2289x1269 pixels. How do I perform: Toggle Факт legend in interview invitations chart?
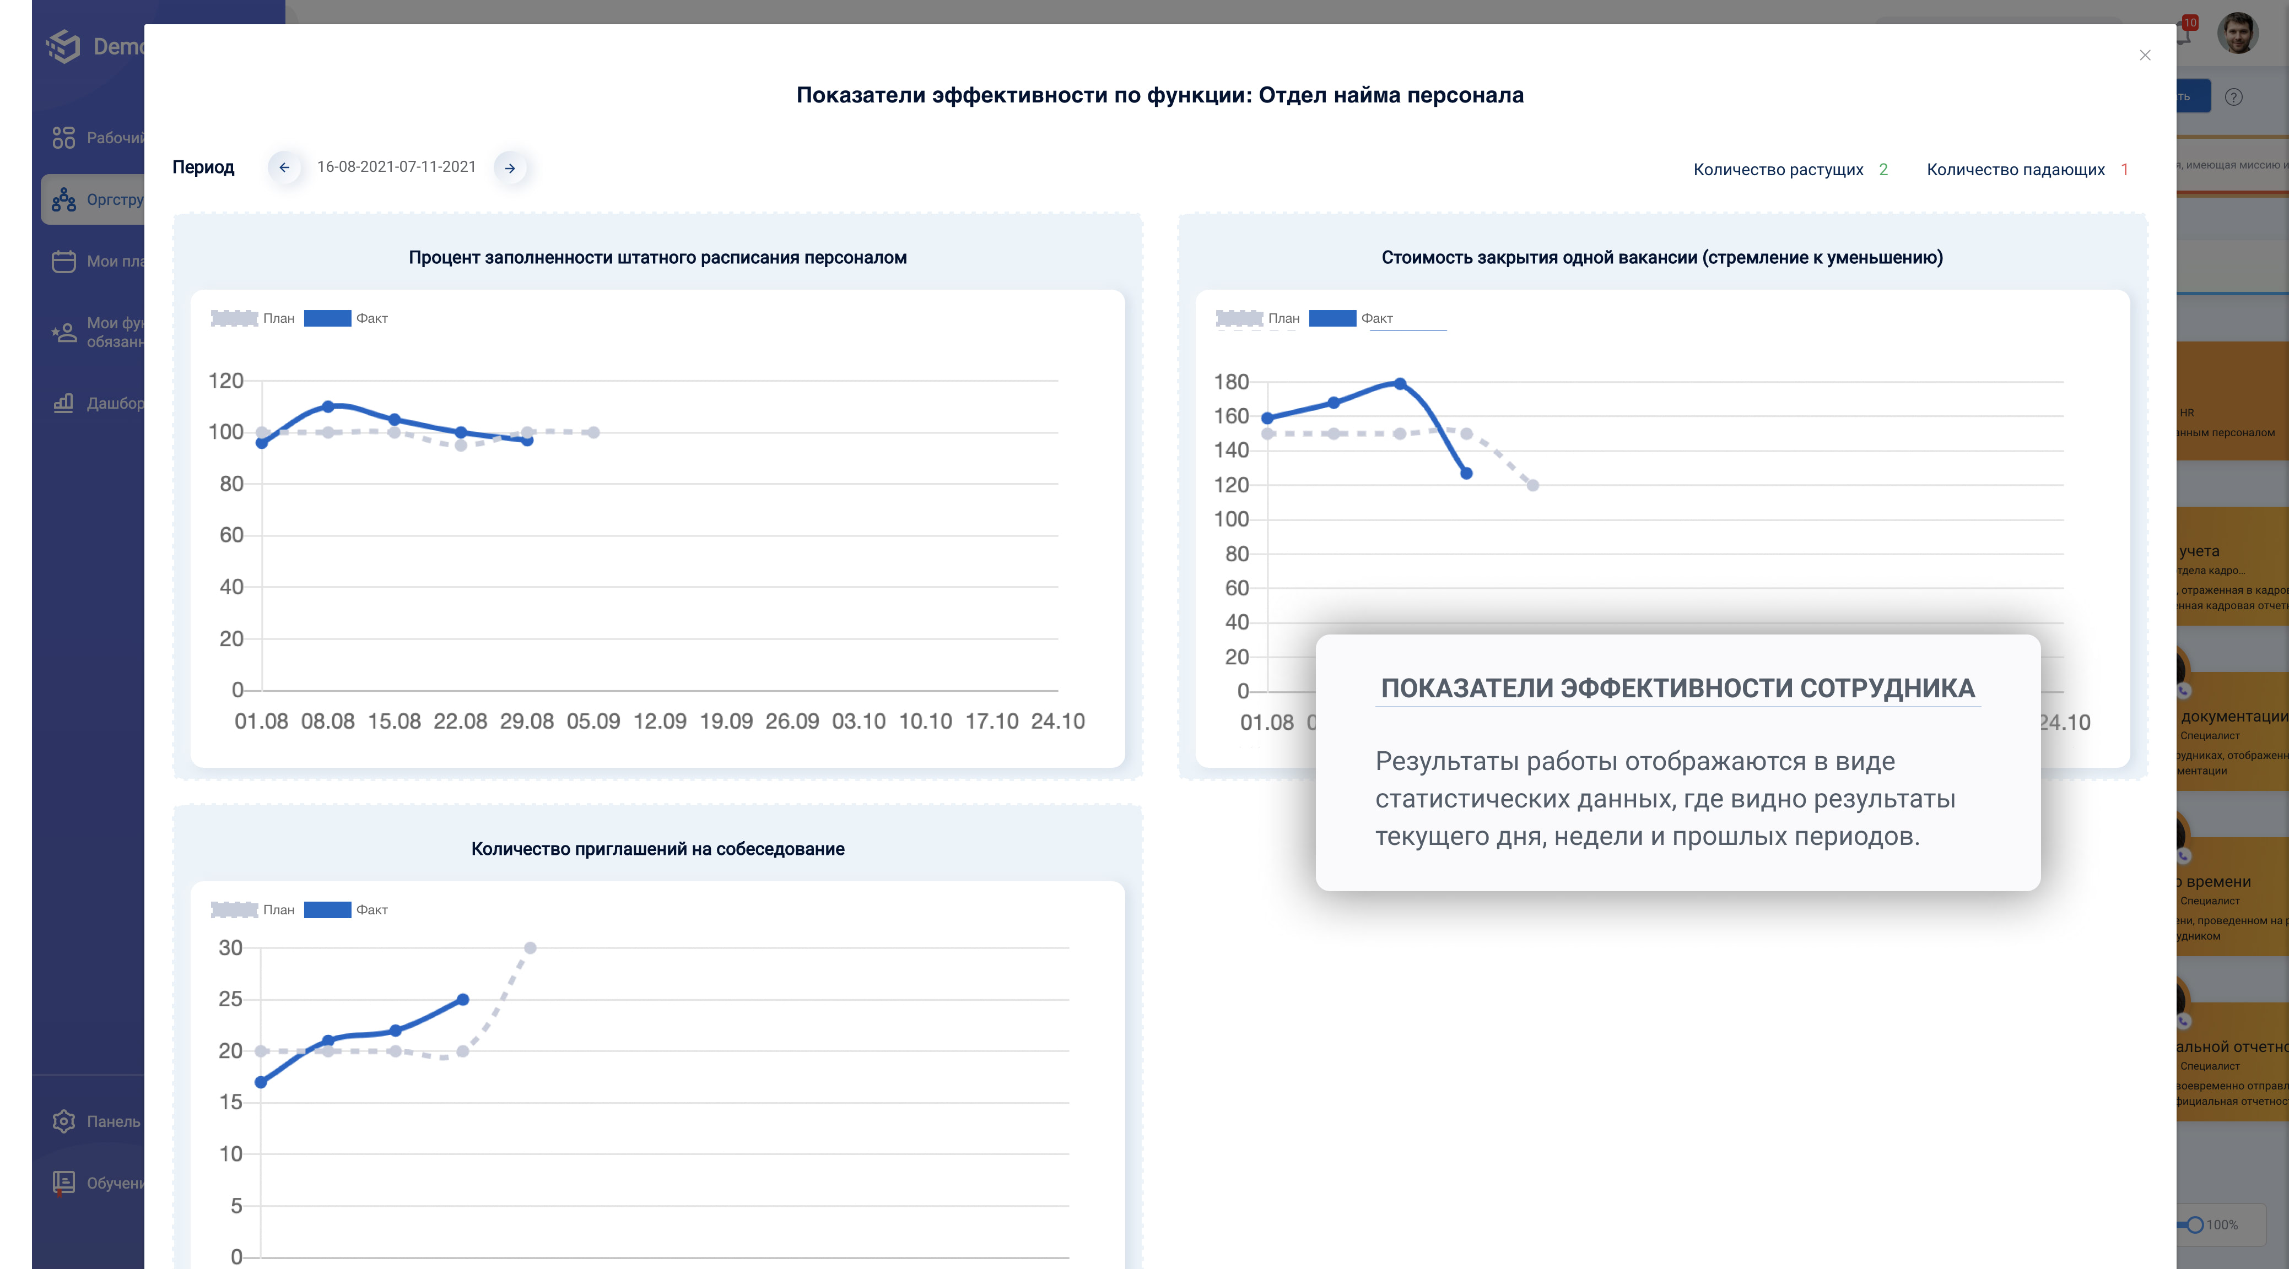tap(345, 909)
